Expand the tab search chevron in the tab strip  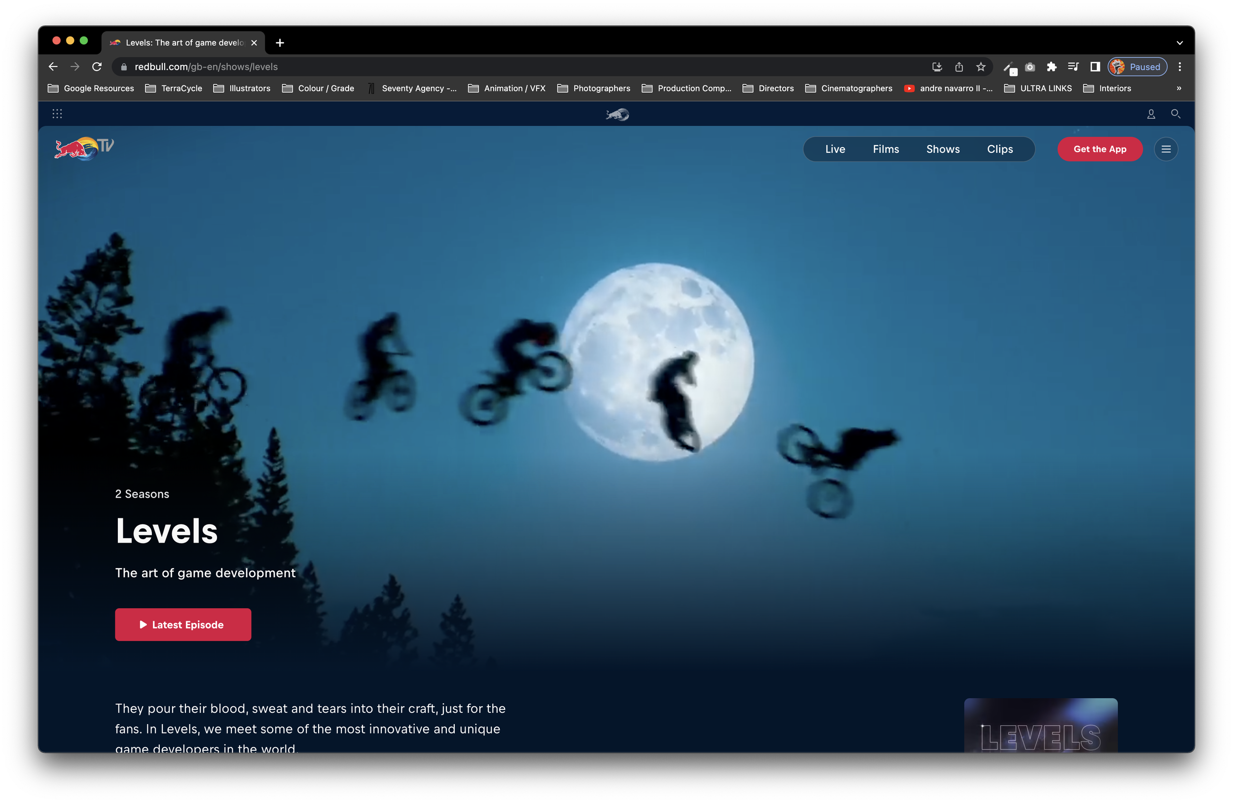point(1179,43)
